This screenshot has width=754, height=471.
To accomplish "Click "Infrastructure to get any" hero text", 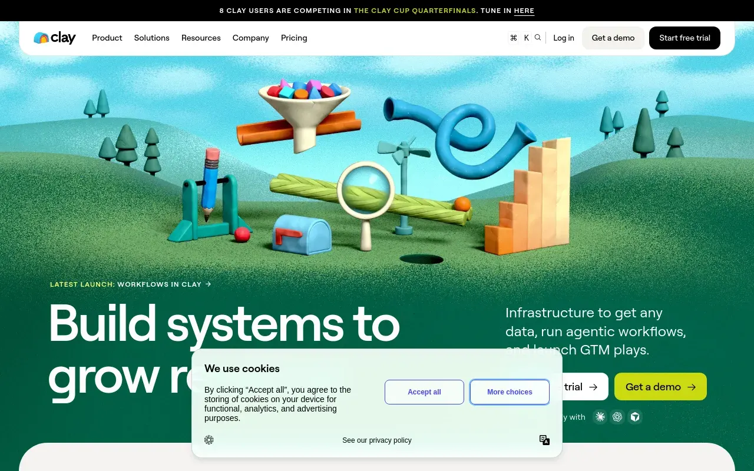I will pyautogui.click(x=584, y=313).
